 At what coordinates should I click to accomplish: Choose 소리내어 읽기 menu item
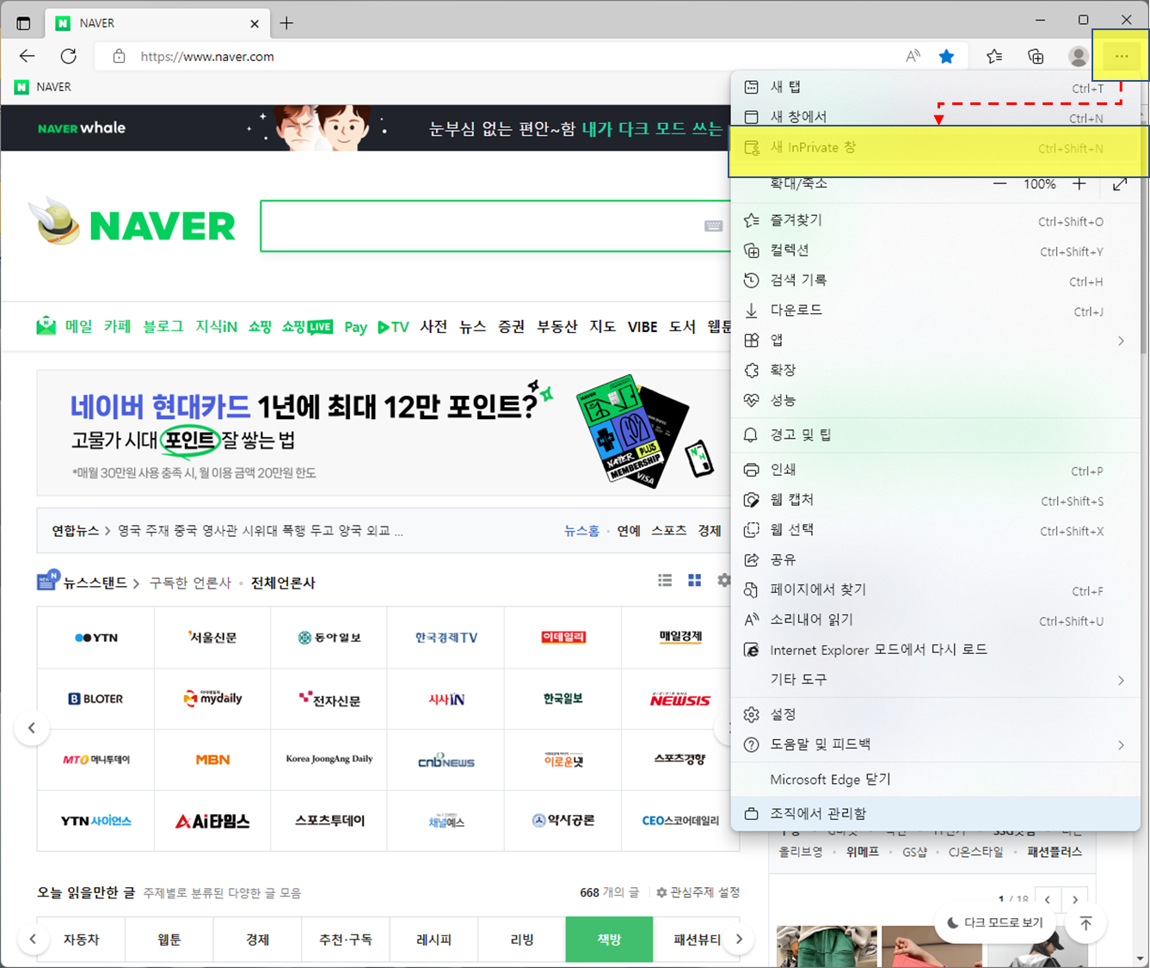[936, 620]
